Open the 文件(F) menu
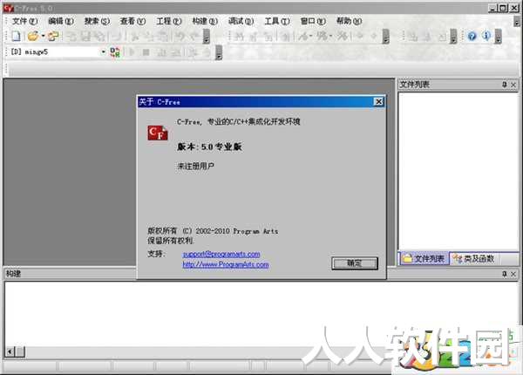The image size is (523, 375). [25, 21]
